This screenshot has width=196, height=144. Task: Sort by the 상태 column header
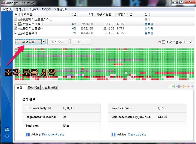coord(169,14)
